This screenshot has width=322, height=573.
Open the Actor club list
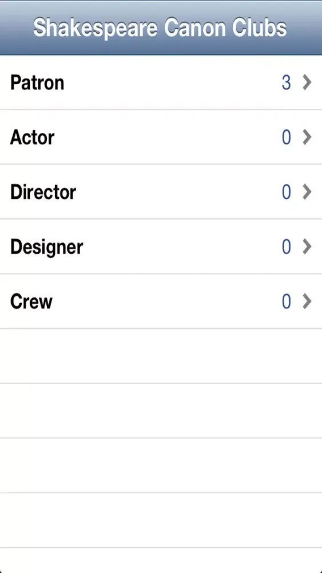[161, 137]
